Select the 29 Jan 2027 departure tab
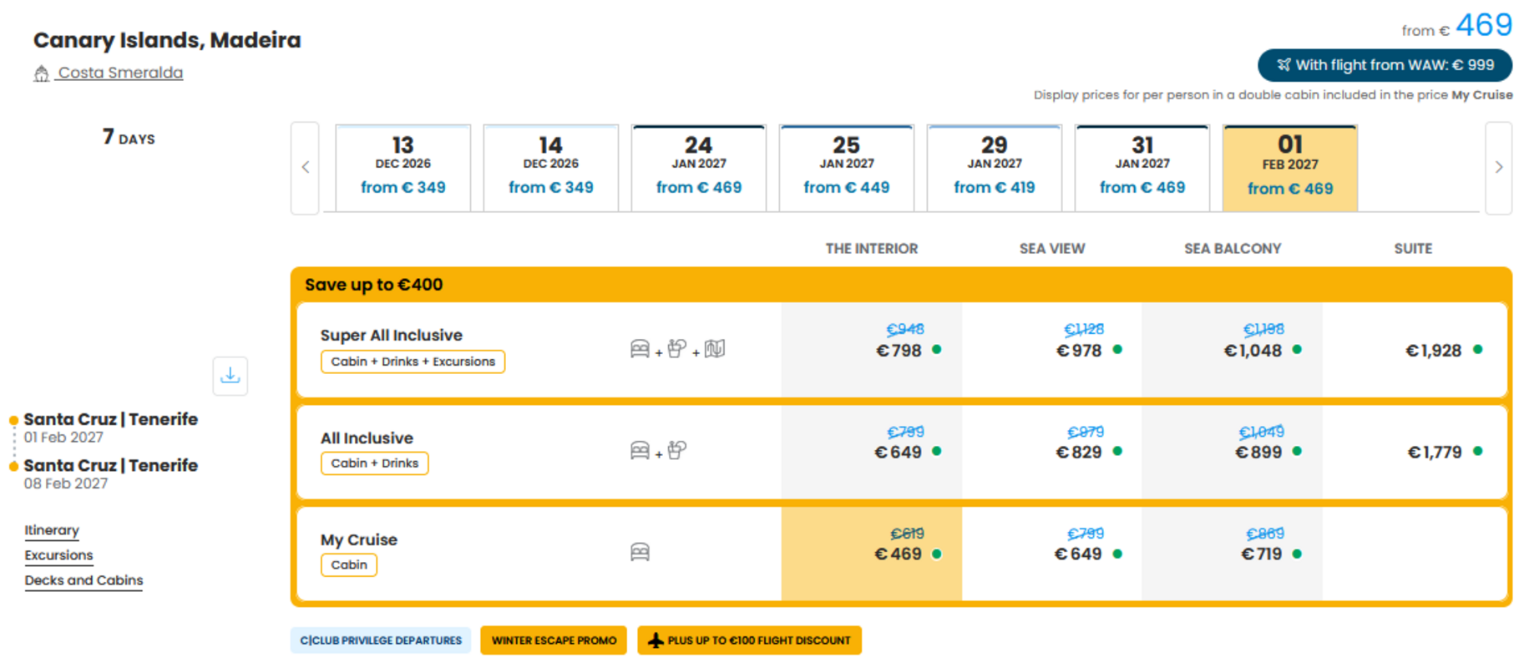Screen dimensions: 1514x668 tap(995, 168)
